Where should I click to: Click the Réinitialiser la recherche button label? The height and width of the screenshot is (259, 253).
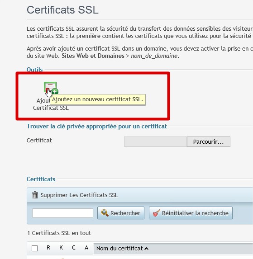(x=195, y=213)
